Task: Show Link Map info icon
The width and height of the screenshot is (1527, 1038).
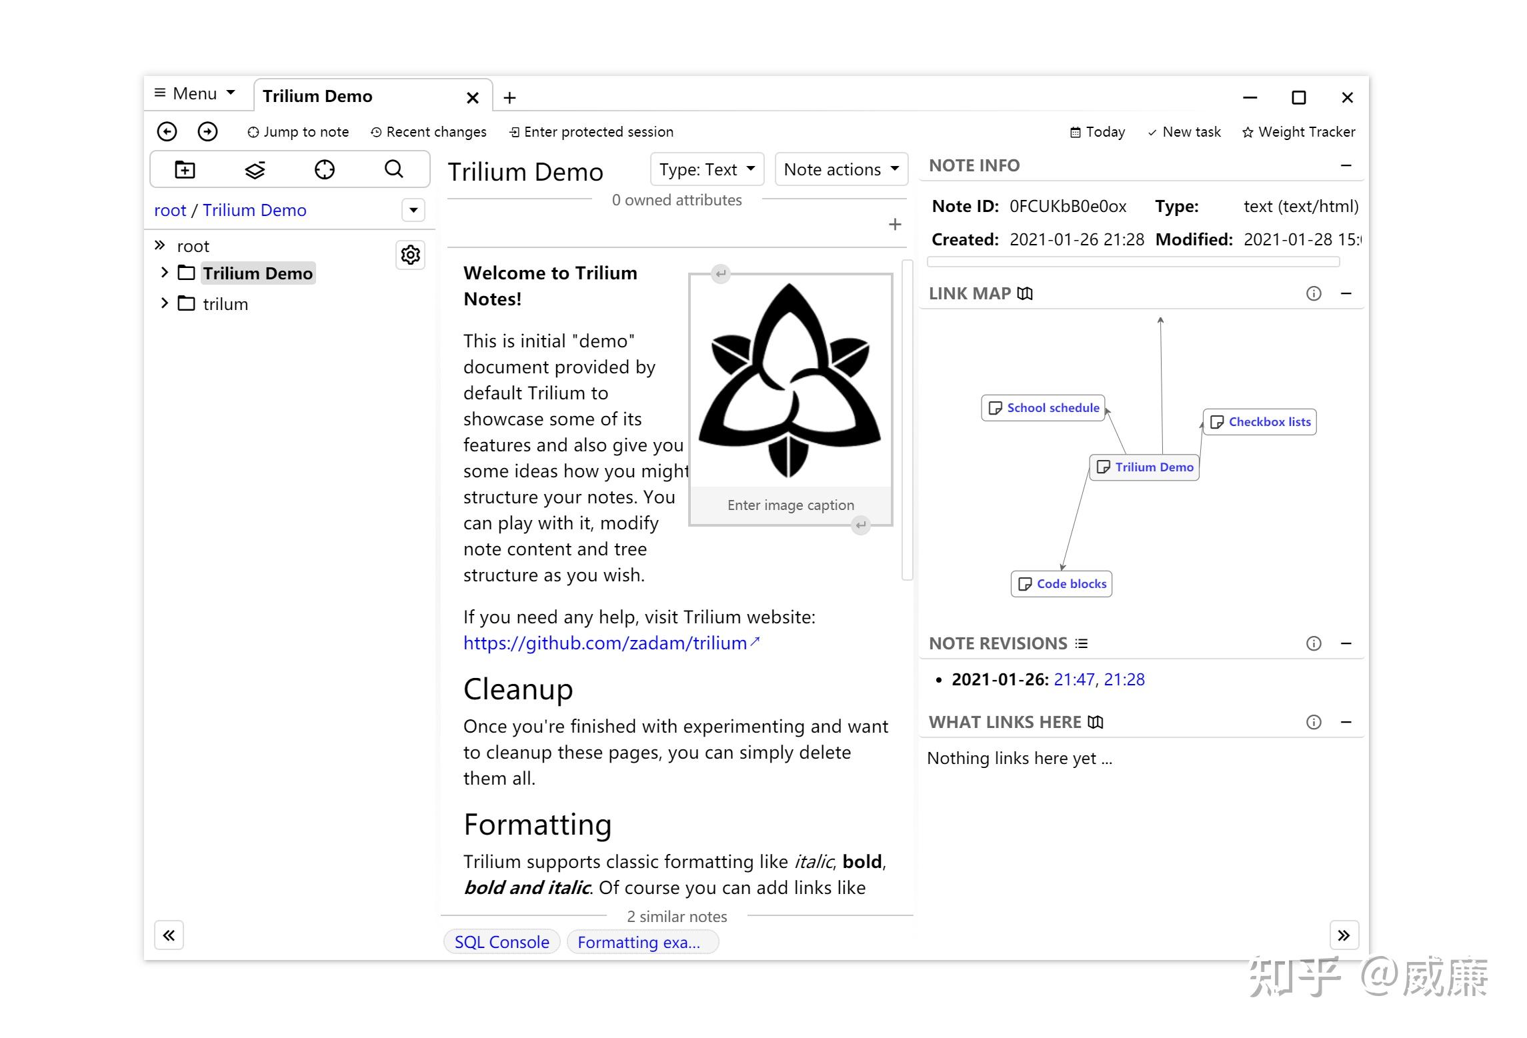Action: point(1314,293)
